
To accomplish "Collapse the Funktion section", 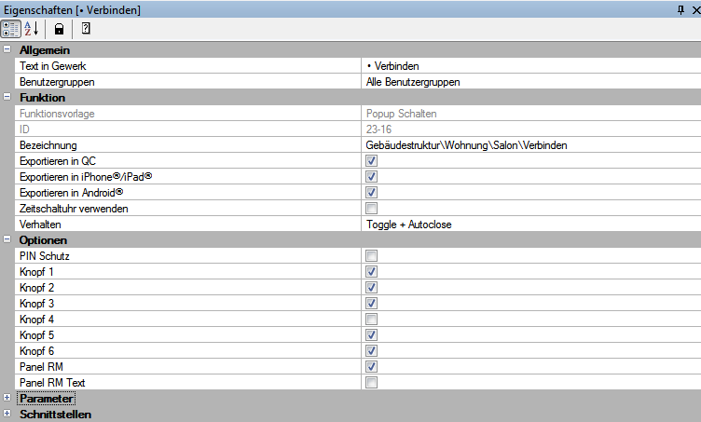I will 7,97.
